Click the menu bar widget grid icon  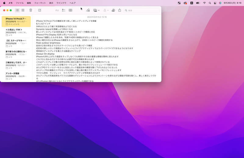coord(179,3)
